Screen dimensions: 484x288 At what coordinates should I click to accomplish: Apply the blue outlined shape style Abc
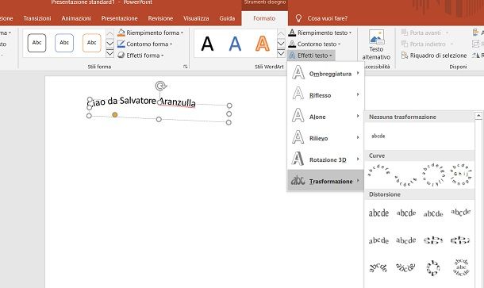[x=64, y=43]
